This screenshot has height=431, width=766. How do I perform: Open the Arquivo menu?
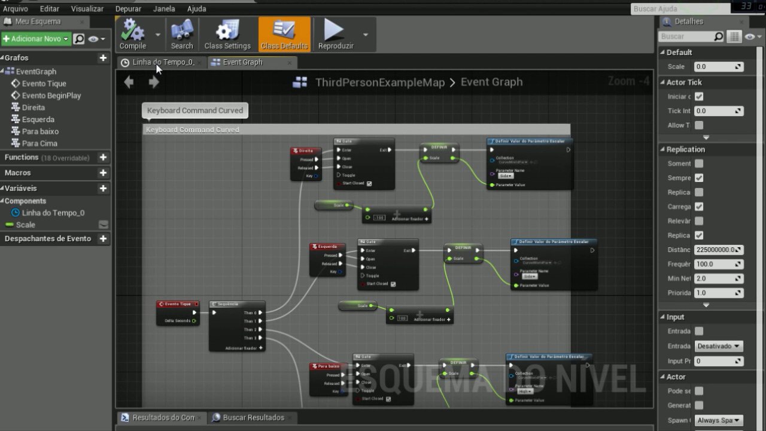point(16,9)
